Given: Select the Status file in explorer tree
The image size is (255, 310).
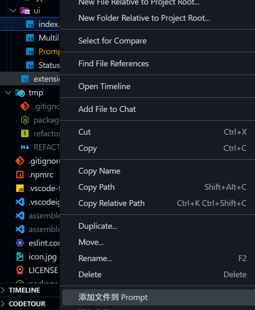Looking at the screenshot, I should click(x=49, y=65).
